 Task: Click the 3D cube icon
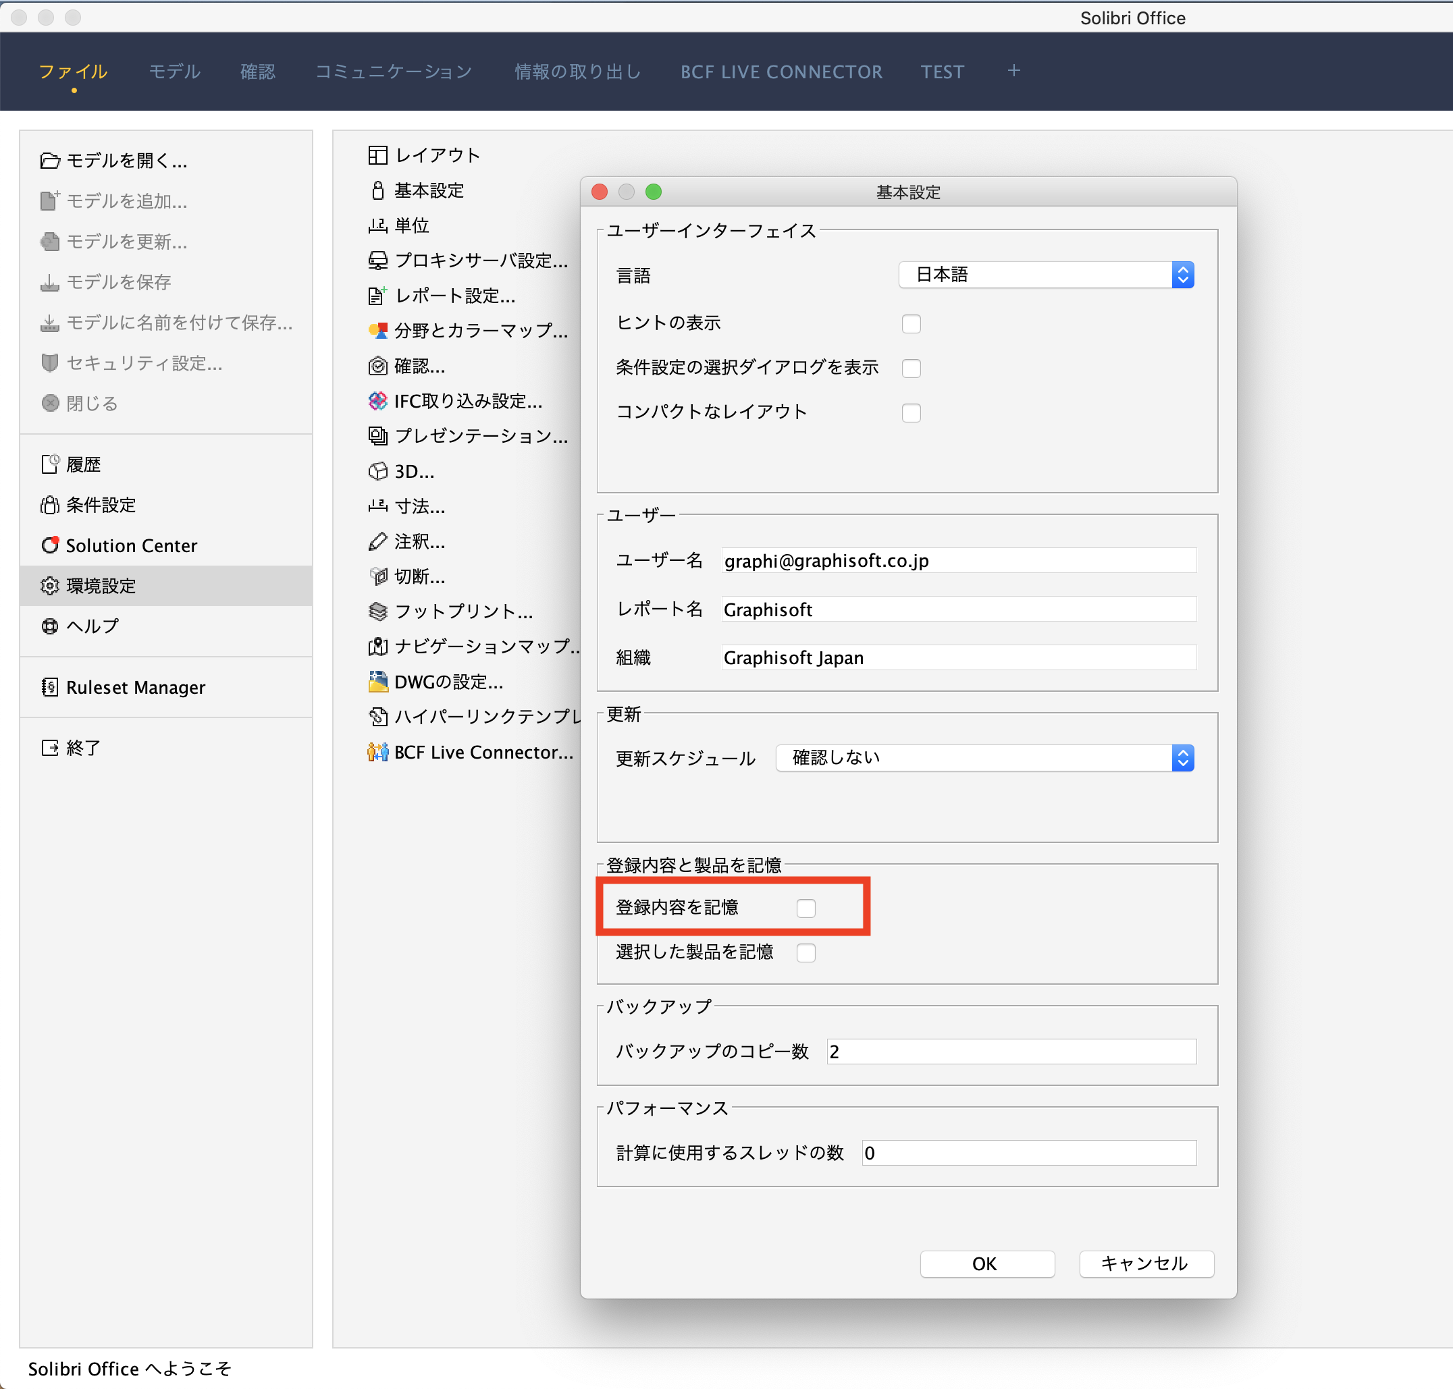377,471
